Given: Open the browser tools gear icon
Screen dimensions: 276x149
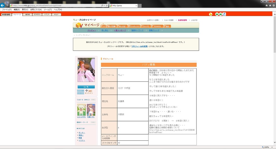Looking at the screenshot, I should (274, 5).
